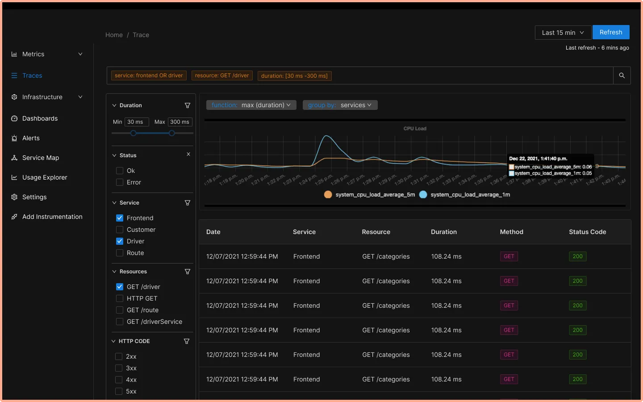The width and height of the screenshot is (643, 402).
Task: Click the Traces list icon in sidebar
Action: (14, 75)
